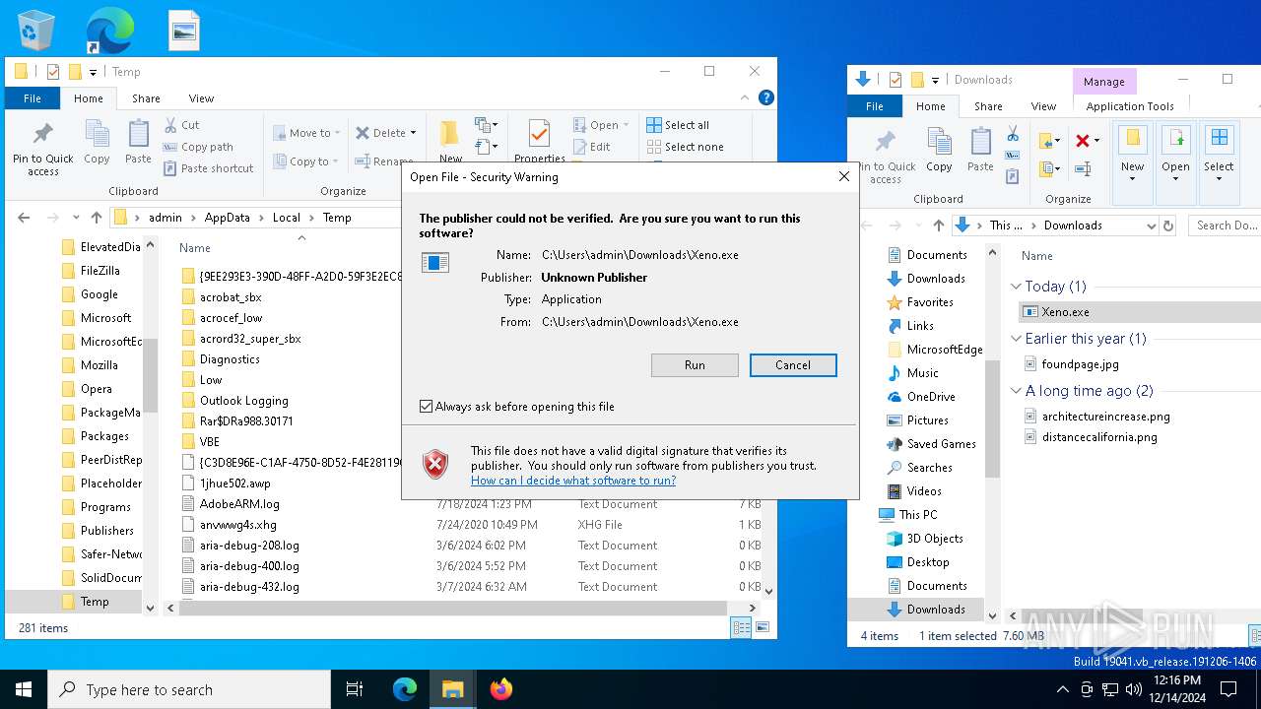1261x709 pixels.
Task: Select AdobeARM.log file
Action: [x=239, y=504]
